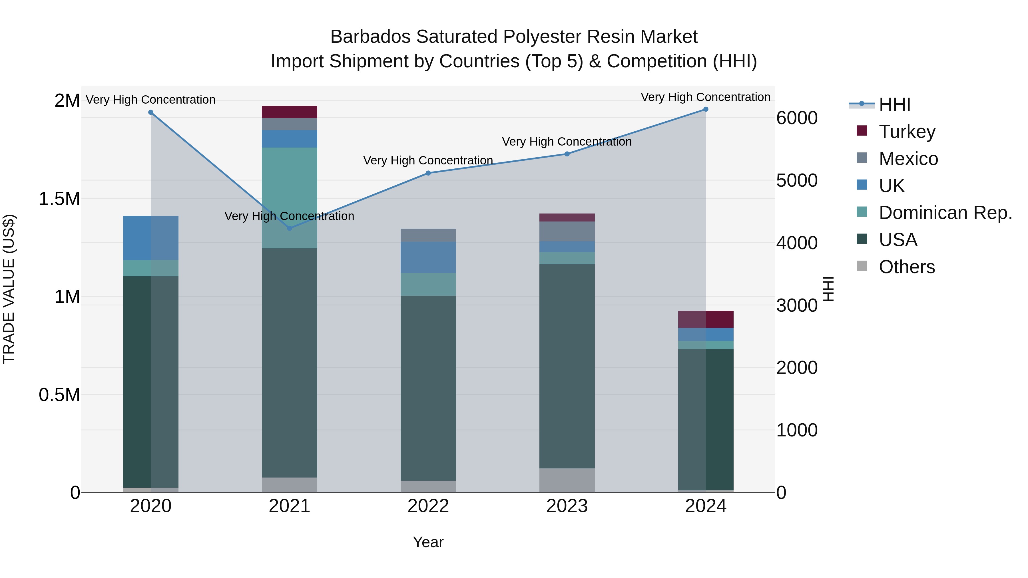Toggle the Dominican Rep. legend entry
The height and width of the screenshot is (578, 1028).
934,213
